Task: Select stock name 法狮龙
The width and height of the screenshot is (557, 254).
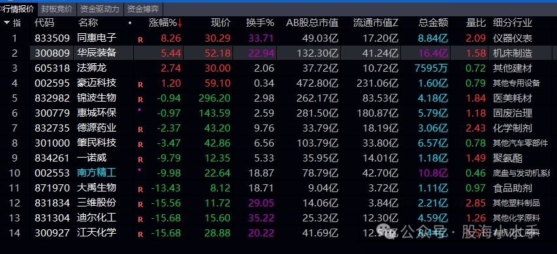Action: (91, 68)
